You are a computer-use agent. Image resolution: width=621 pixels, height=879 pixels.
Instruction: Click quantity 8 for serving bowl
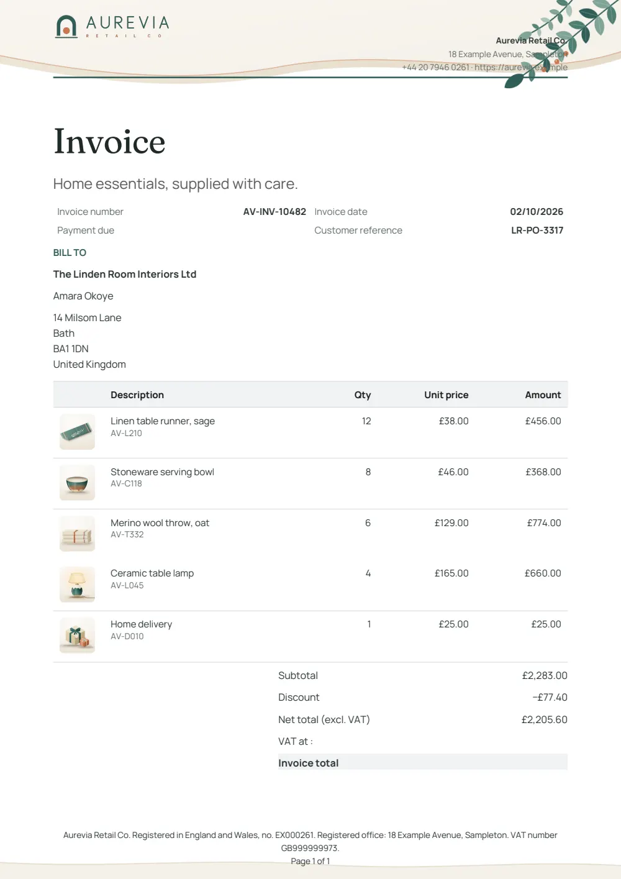[368, 472]
